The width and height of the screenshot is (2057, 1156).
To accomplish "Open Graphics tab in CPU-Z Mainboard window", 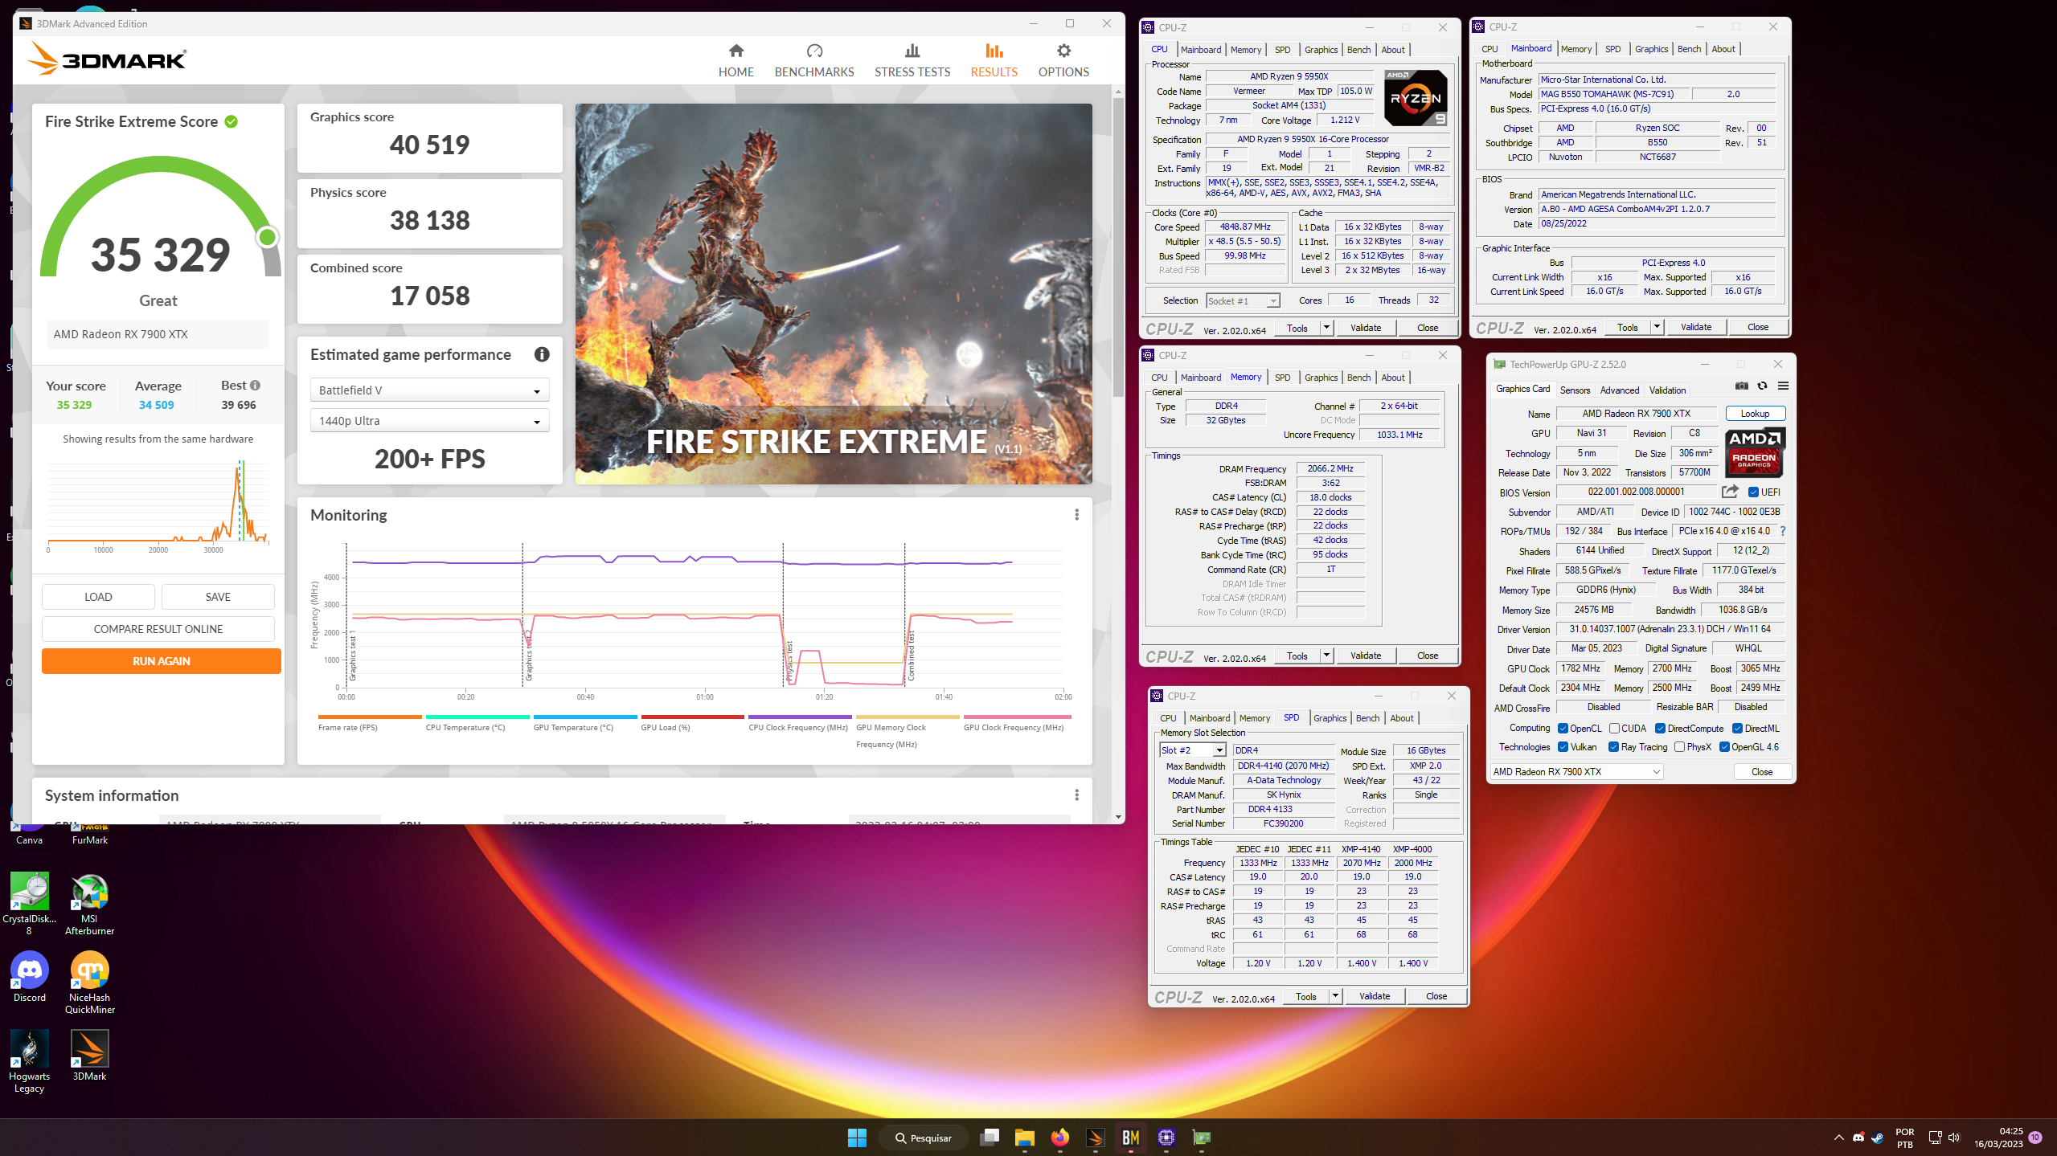I will [x=1651, y=49].
